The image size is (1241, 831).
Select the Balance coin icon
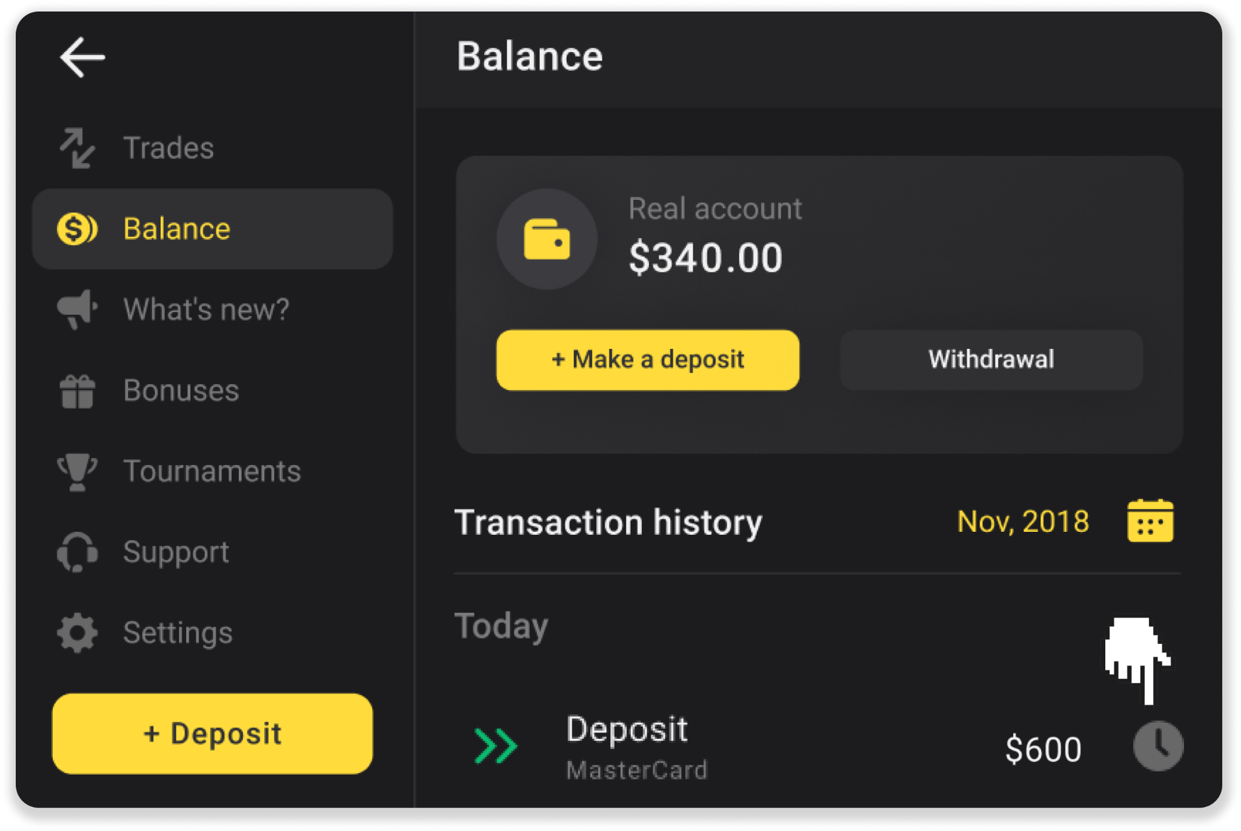pos(77,229)
